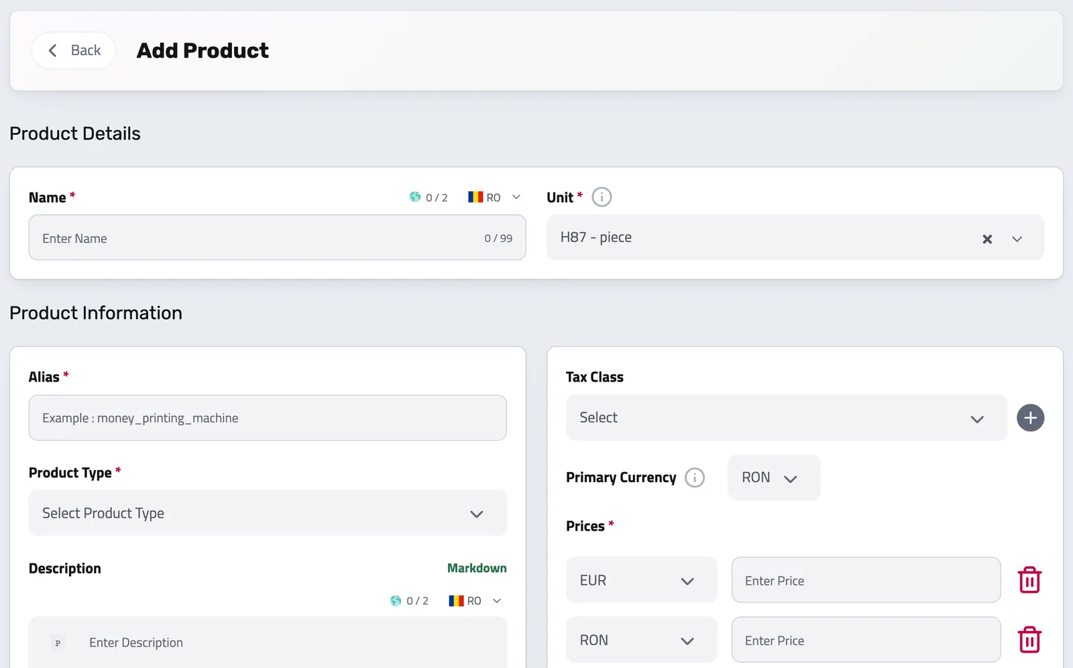Image resolution: width=1073 pixels, height=668 pixels.
Task: Open the EUR price currency dropdown
Action: pyautogui.click(x=642, y=580)
